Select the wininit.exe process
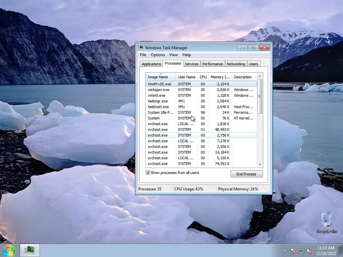Image resolution: width=343 pixels, height=257 pixels. [x=201, y=95]
